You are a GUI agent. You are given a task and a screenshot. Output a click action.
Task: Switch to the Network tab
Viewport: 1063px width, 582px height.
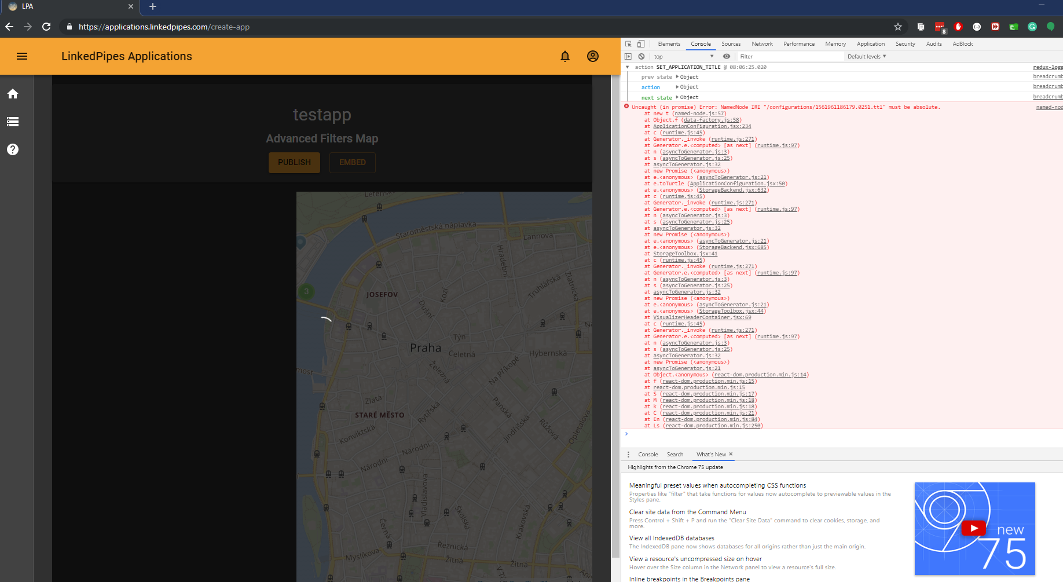[762, 44]
